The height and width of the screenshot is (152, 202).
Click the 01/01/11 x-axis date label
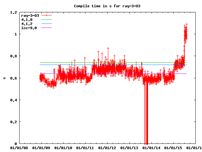coord(86,148)
